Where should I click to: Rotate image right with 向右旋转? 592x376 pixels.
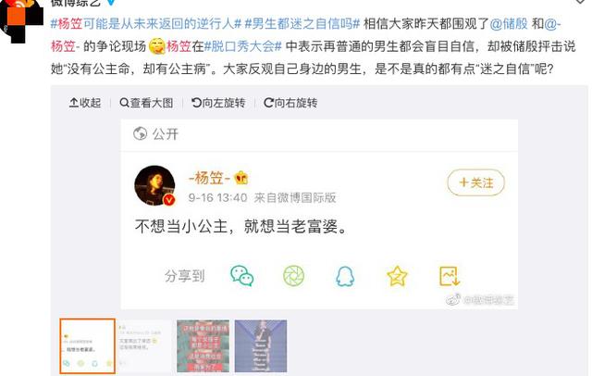tap(290, 103)
